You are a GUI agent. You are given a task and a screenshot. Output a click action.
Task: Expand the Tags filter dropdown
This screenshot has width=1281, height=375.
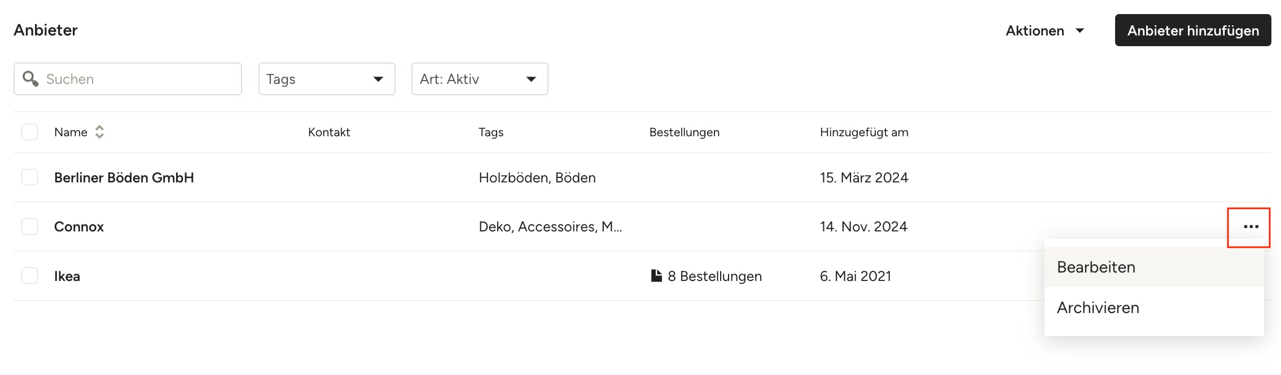point(327,79)
